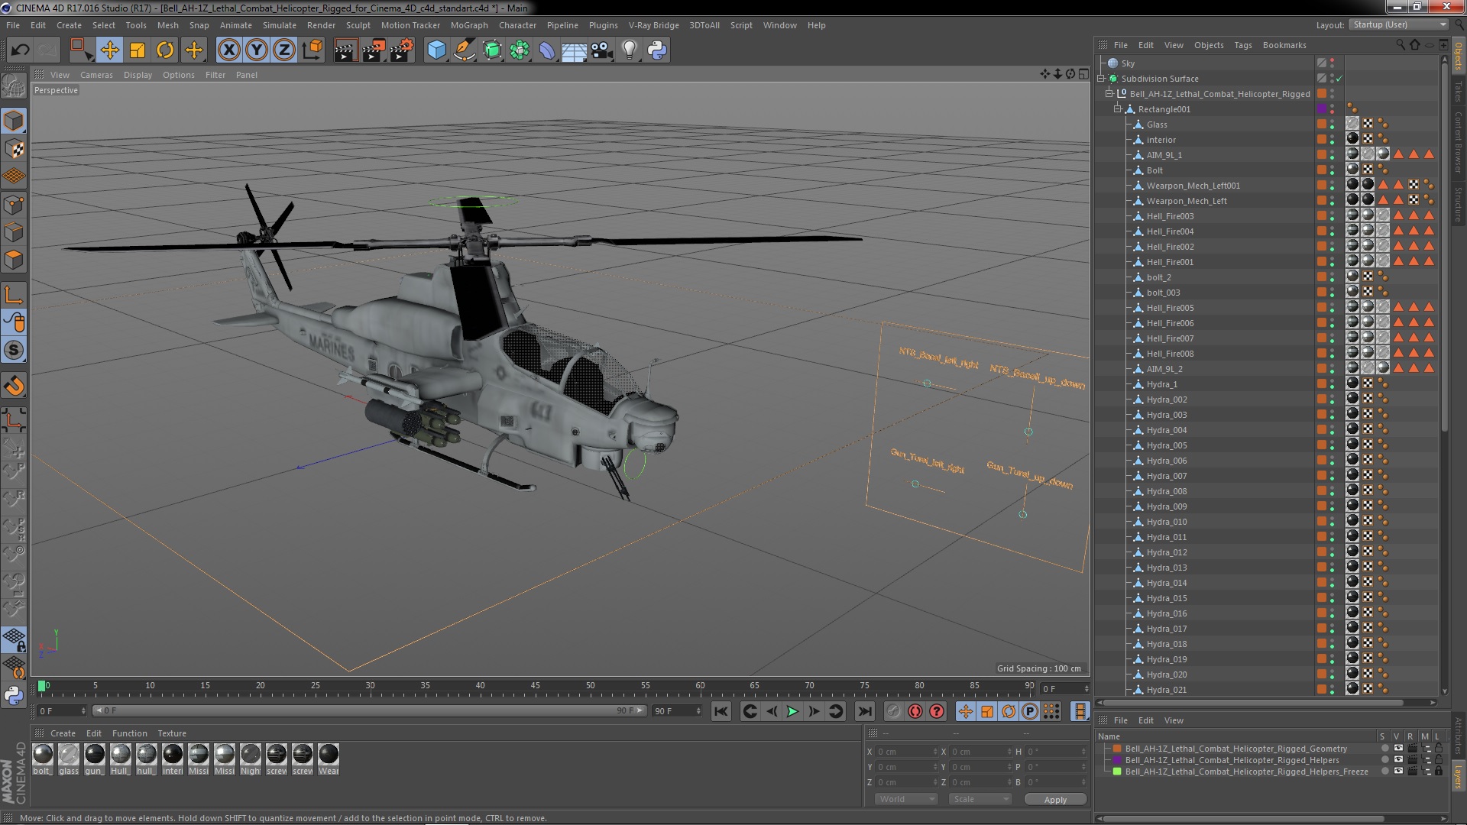Screen dimensions: 1467x825
Task: Select the Hell_Fire005 object
Action: (x=1170, y=308)
